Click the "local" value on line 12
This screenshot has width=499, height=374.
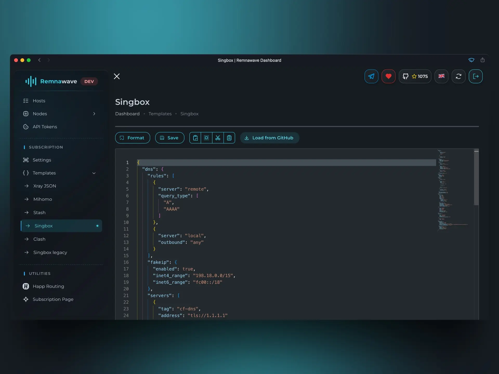[194, 236]
